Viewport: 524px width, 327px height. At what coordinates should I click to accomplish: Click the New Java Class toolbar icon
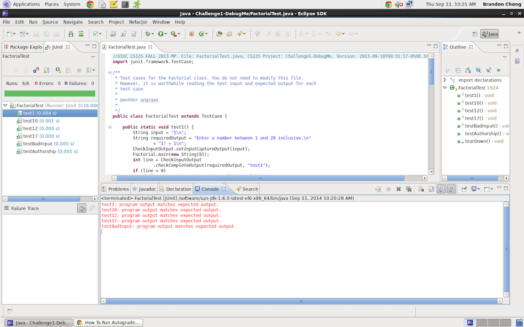pos(202,34)
